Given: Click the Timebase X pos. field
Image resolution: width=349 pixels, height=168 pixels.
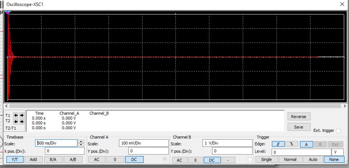Looking at the screenshot, I should [65, 151].
